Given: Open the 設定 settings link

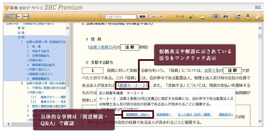Looking at the screenshot, I should click(x=258, y=7).
